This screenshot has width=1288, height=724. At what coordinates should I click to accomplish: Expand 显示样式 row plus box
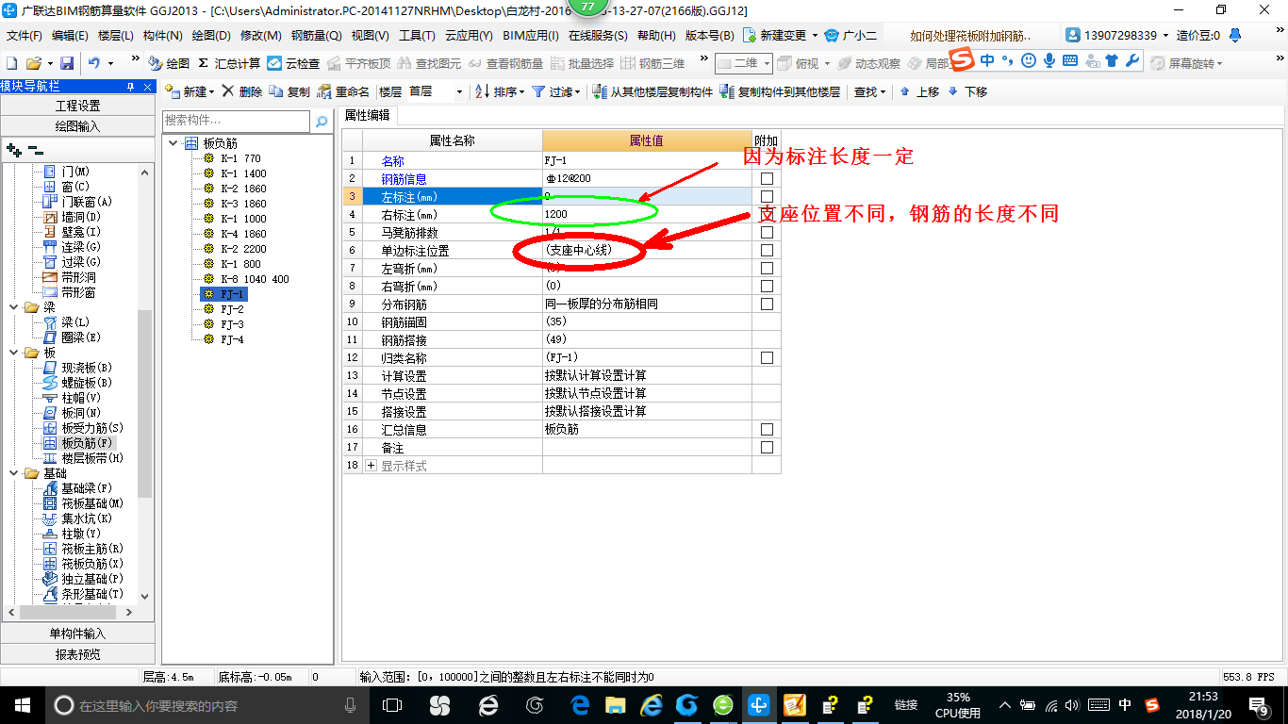click(371, 466)
